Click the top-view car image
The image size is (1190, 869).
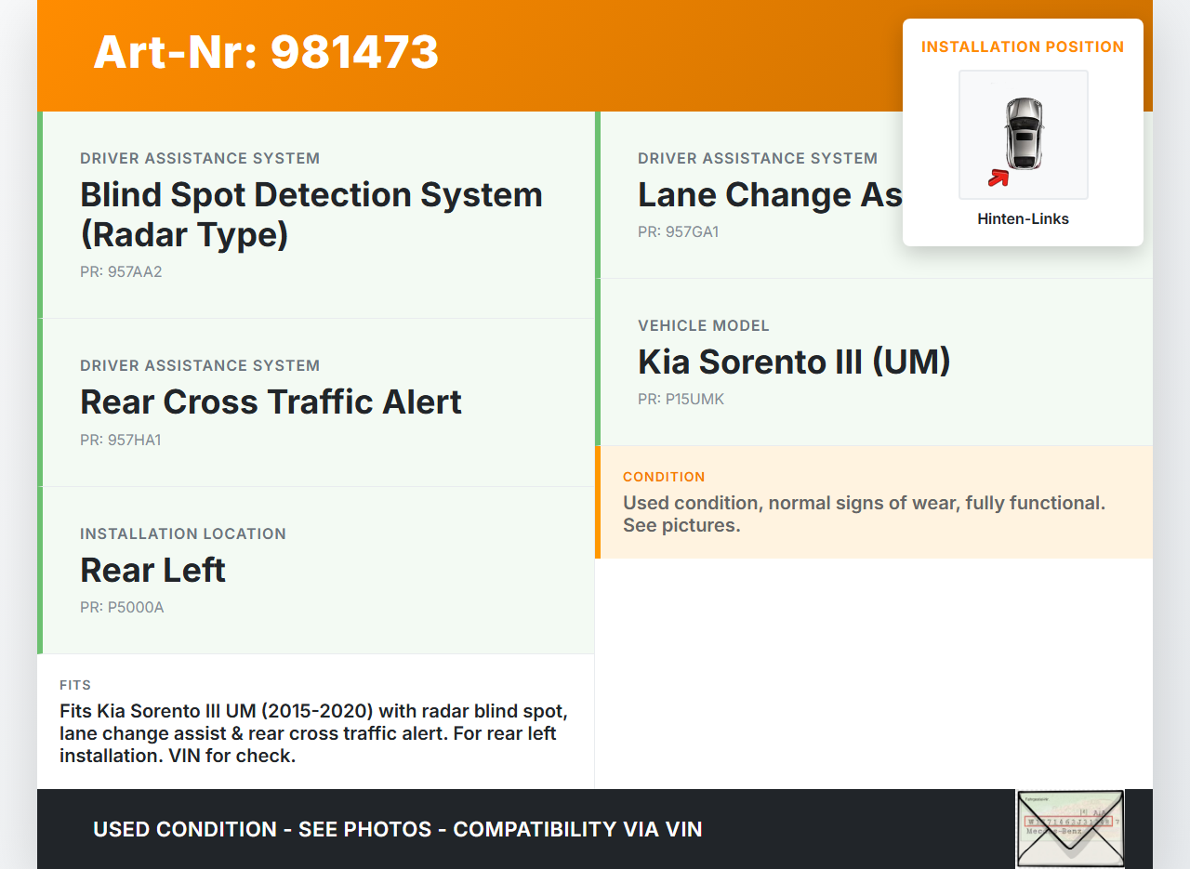click(1024, 133)
